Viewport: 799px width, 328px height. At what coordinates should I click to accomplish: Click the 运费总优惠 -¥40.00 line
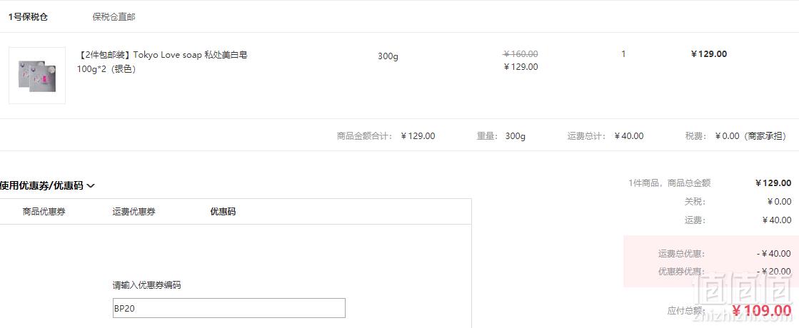(725, 253)
